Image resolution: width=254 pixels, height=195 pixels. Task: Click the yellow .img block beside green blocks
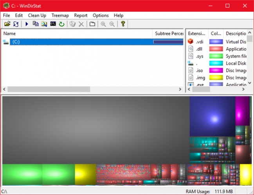tap(86, 174)
